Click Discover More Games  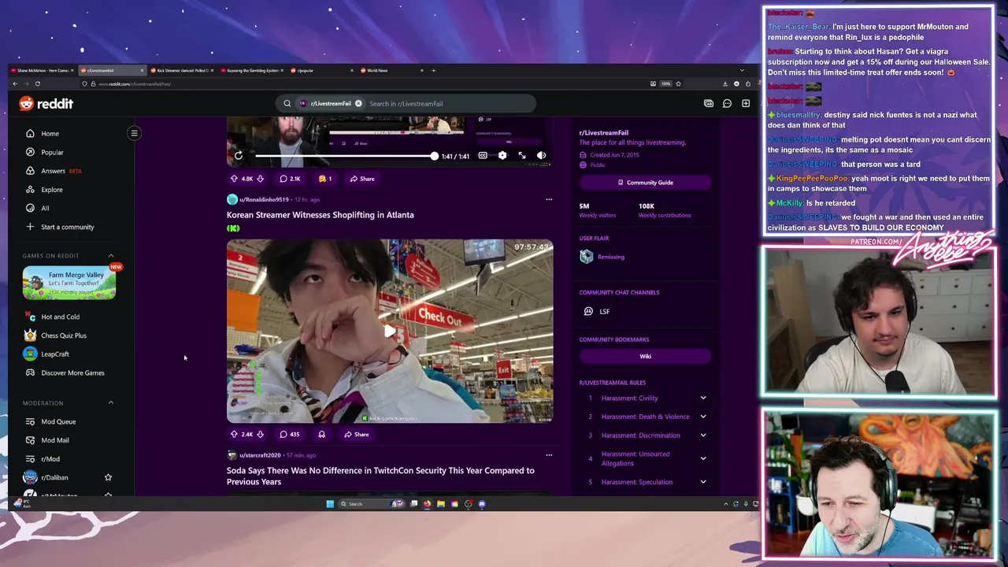click(x=72, y=372)
